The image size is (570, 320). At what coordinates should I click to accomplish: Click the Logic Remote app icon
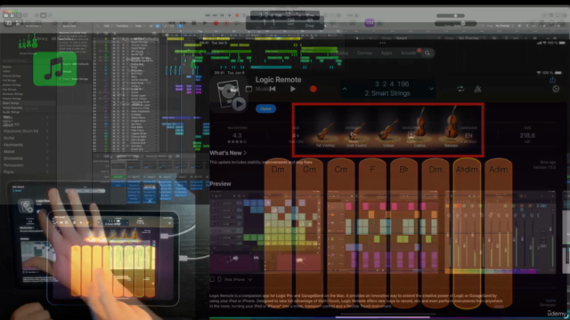pos(230,95)
